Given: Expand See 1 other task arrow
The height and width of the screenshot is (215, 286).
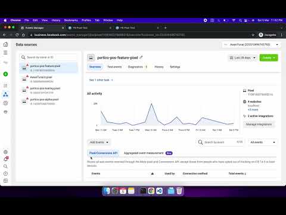Looking at the screenshot, I should [112, 80].
